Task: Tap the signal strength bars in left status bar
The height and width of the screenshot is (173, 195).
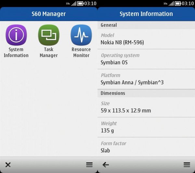Action: [74, 4]
